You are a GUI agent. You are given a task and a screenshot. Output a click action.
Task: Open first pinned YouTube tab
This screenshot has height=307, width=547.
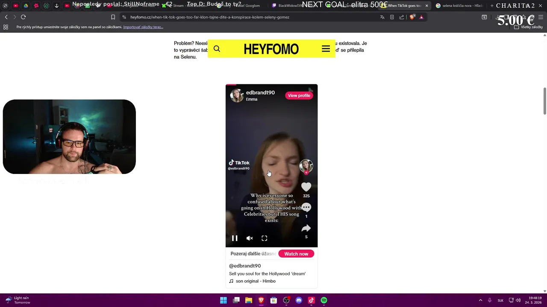(16, 6)
